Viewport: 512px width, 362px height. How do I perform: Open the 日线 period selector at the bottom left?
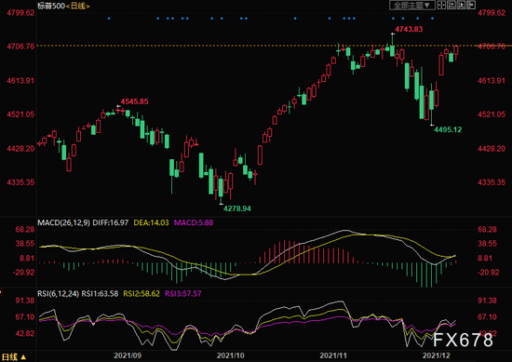tap(14, 356)
